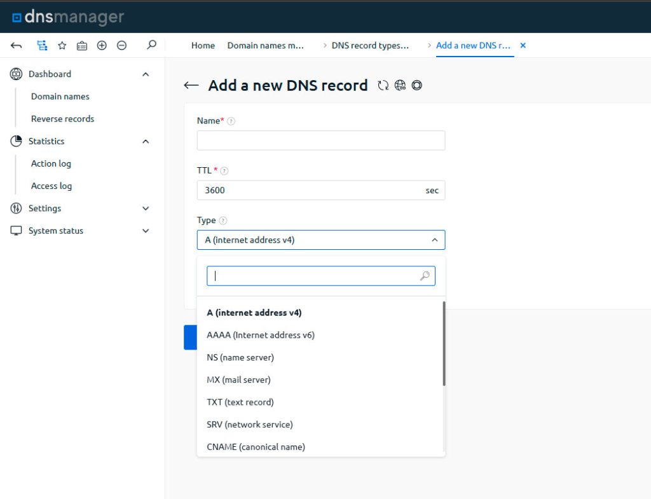Screen dimensions: 651x499
Task: Click the collapse-all minus circle icon
Action: [x=121, y=45]
